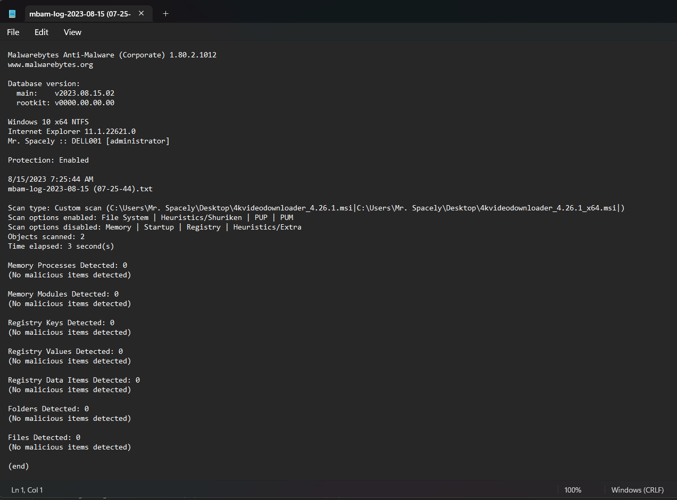
Task: Click the 'Registry Data Items Detected: 0' line
Action: [x=74, y=380]
